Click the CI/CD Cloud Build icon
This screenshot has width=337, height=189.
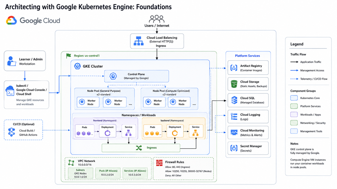click(12, 132)
